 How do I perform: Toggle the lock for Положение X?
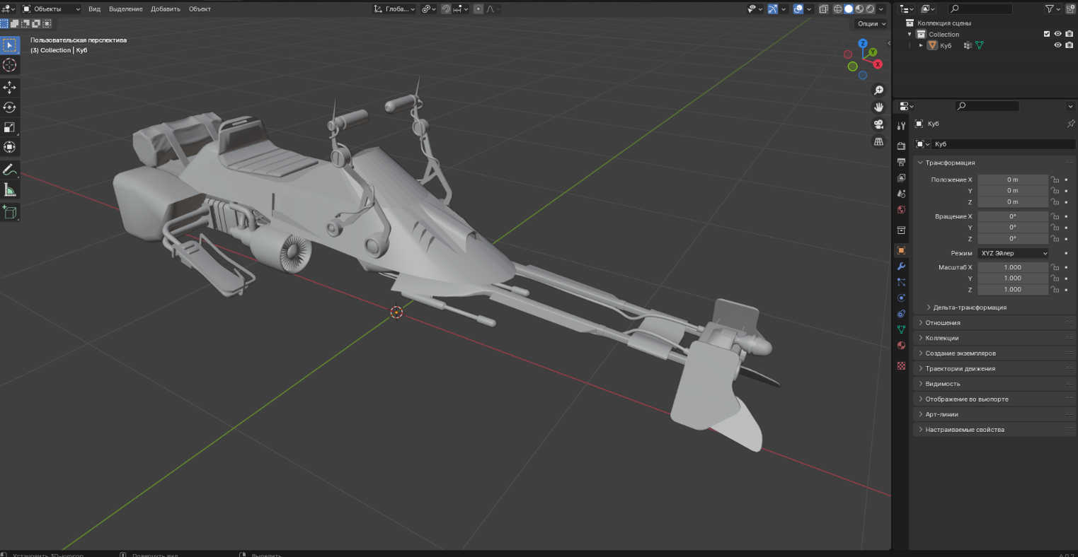coord(1055,180)
